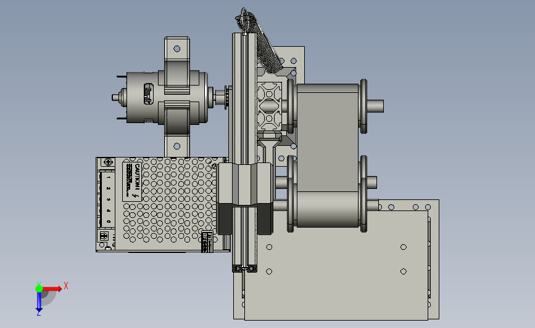Select the upper roller's protruding shaft end
Viewport: 535px width, 328px height.
(375, 106)
